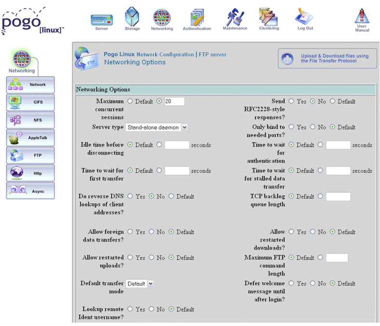Image resolution: width=380 pixels, height=326 pixels.
Task: Open the Default transfer mode dropdown
Action: [x=140, y=284]
